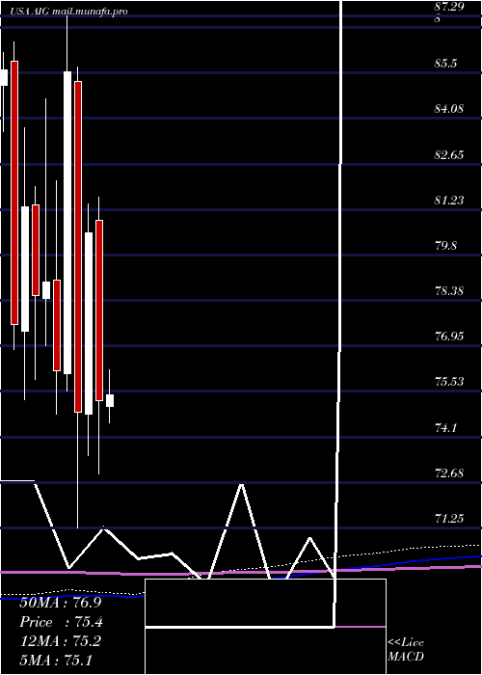The height and width of the screenshot is (675, 482).
Task: Click the 71.25 price axis label
Action: point(449,519)
